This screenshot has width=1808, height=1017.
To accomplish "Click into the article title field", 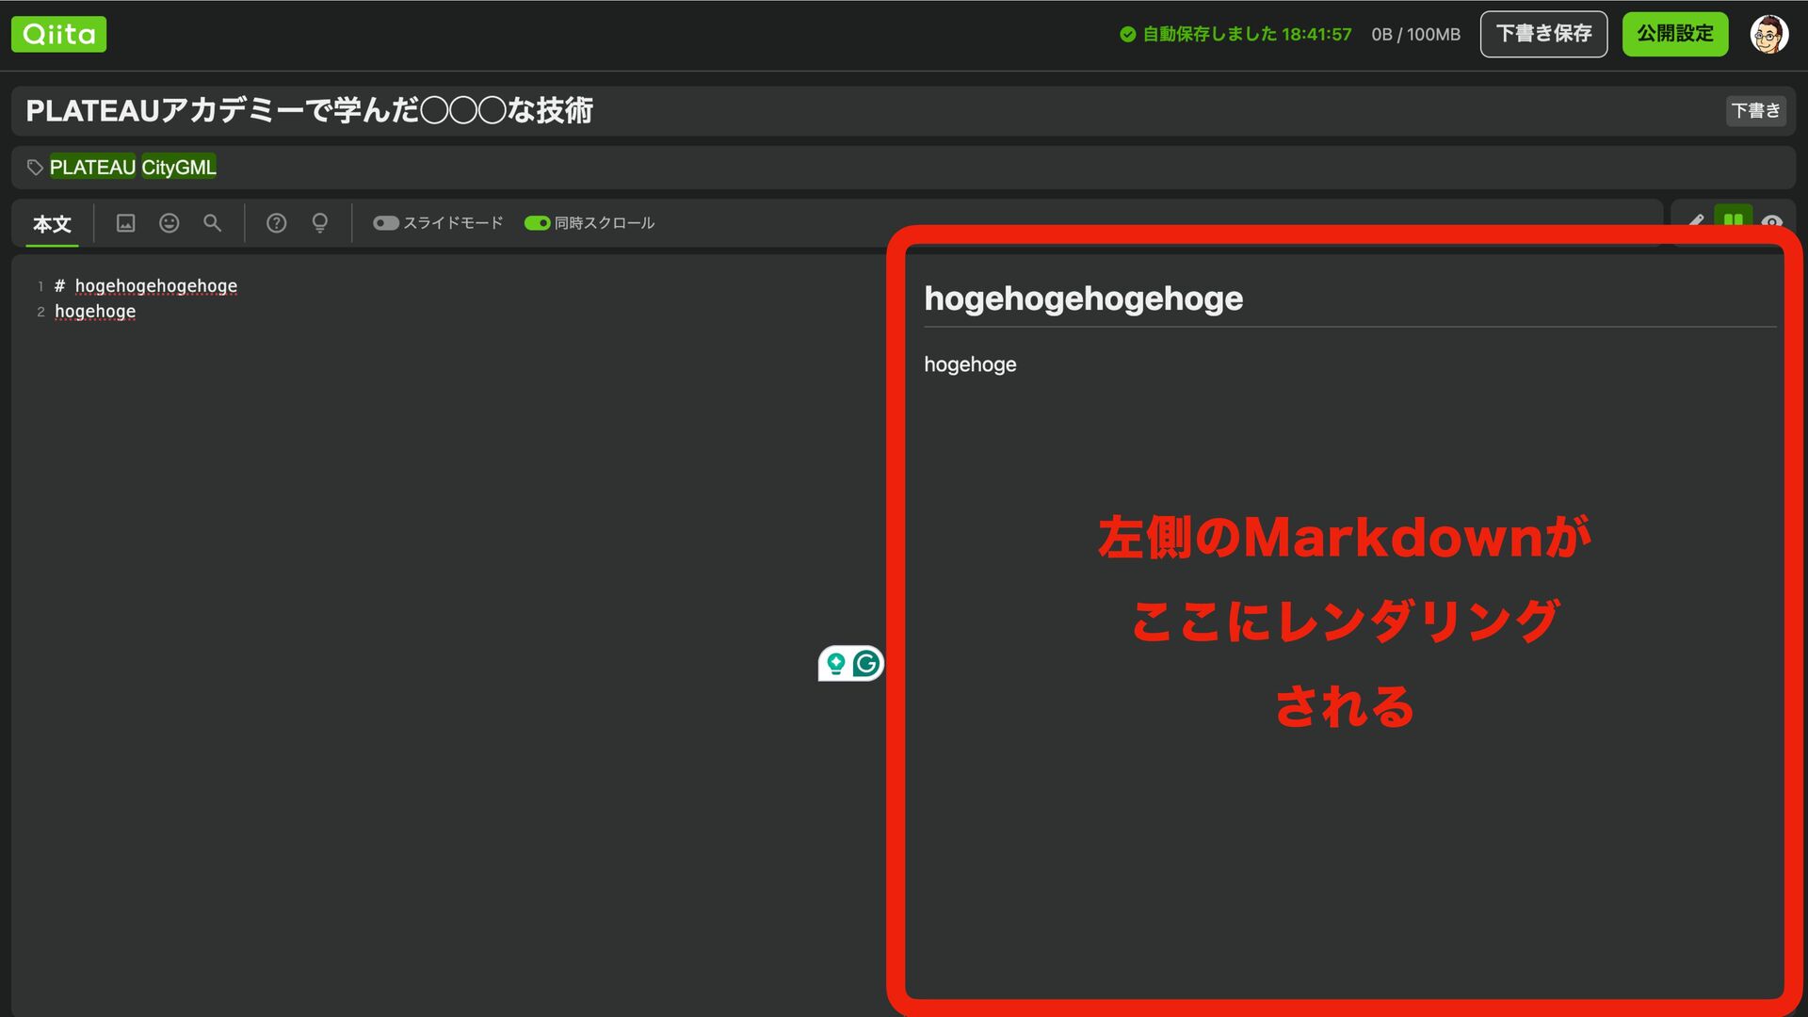I will pyautogui.click(x=847, y=111).
